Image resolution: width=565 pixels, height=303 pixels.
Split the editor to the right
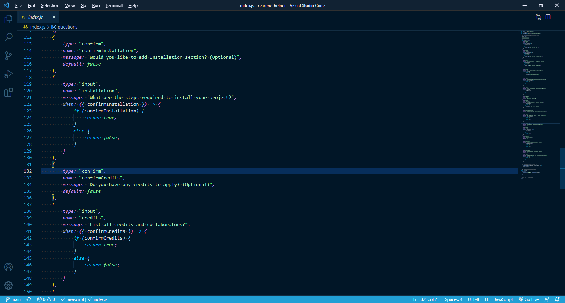[x=548, y=17]
